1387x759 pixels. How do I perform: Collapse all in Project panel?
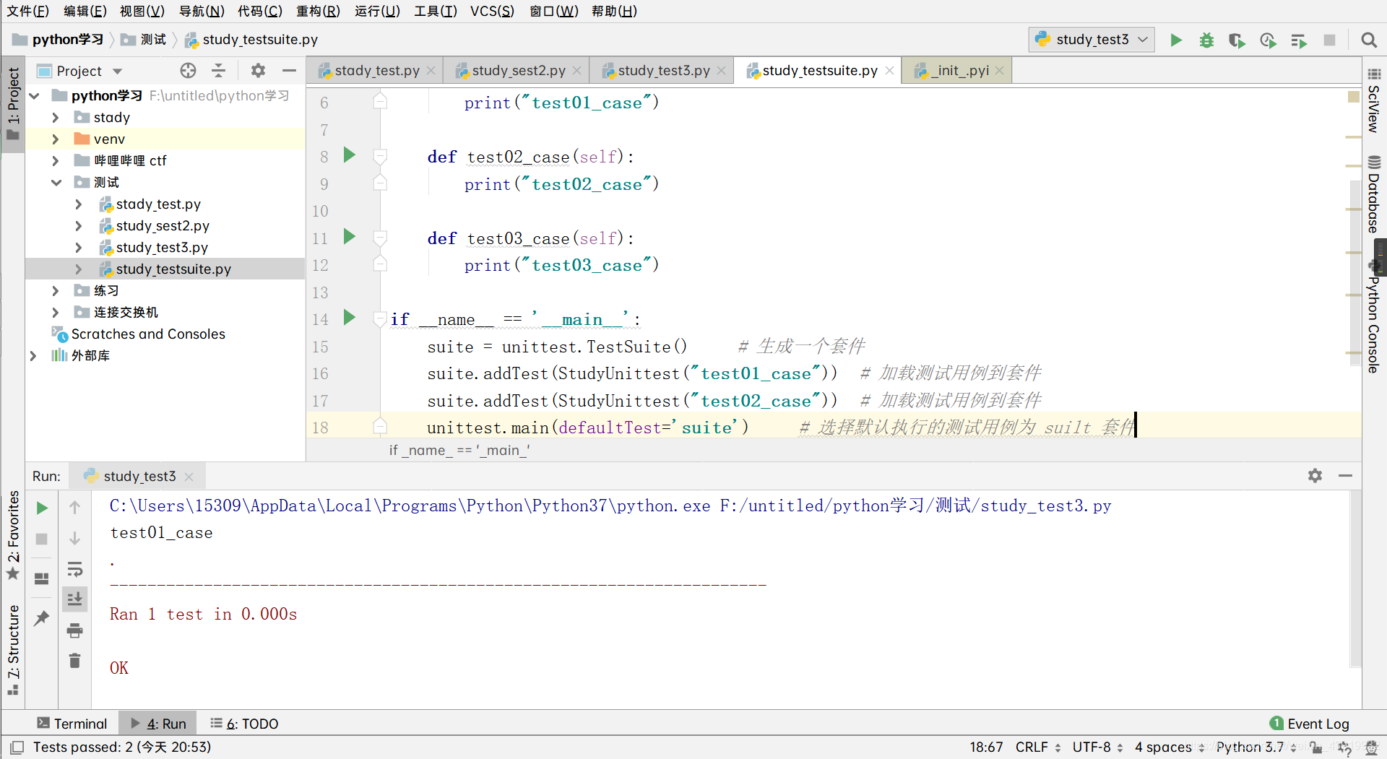tap(218, 70)
